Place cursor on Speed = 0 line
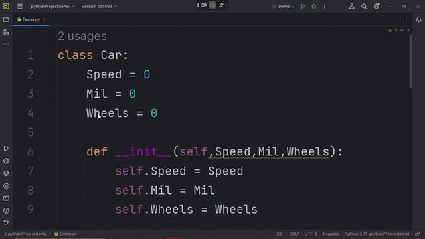 click(x=118, y=74)
